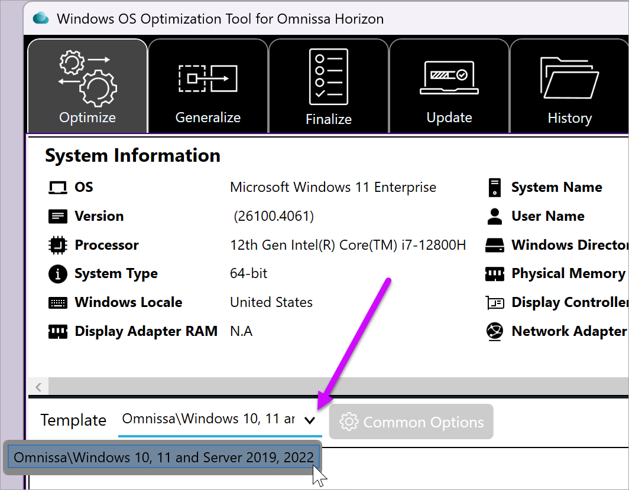This screenshot has height=490, width=629.
Task: Click the Windows Directory drive icon
Action: 495,245
